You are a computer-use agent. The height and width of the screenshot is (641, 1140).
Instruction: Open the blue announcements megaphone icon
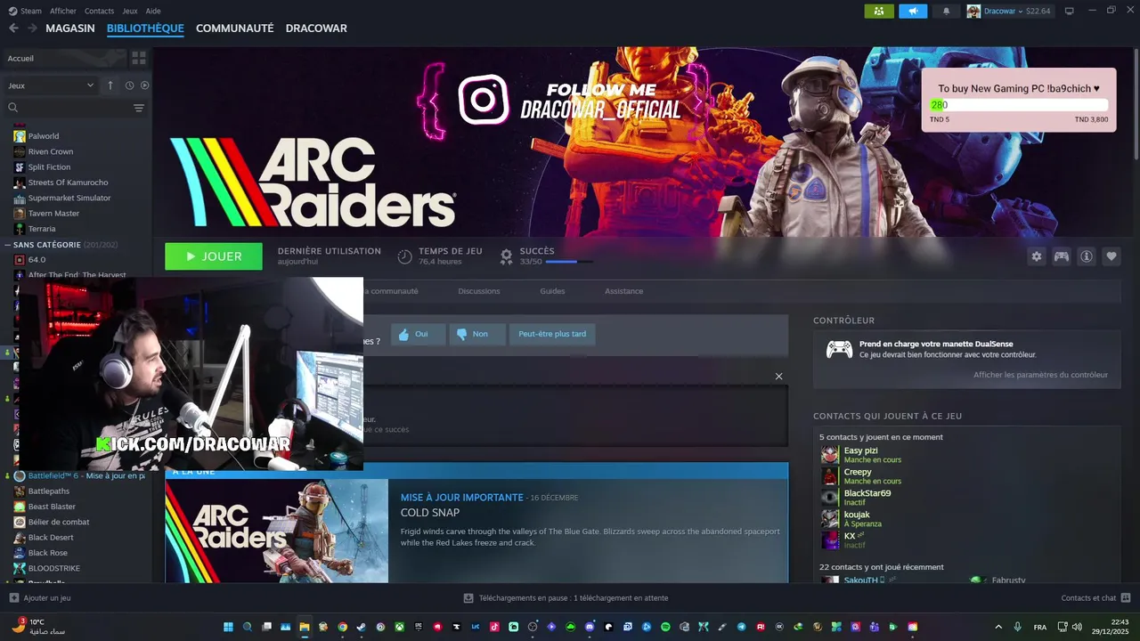click(913, 11)
